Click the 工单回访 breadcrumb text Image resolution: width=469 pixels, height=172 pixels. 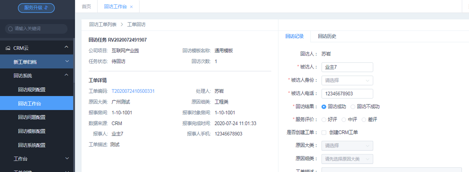[x=136, y=25]
